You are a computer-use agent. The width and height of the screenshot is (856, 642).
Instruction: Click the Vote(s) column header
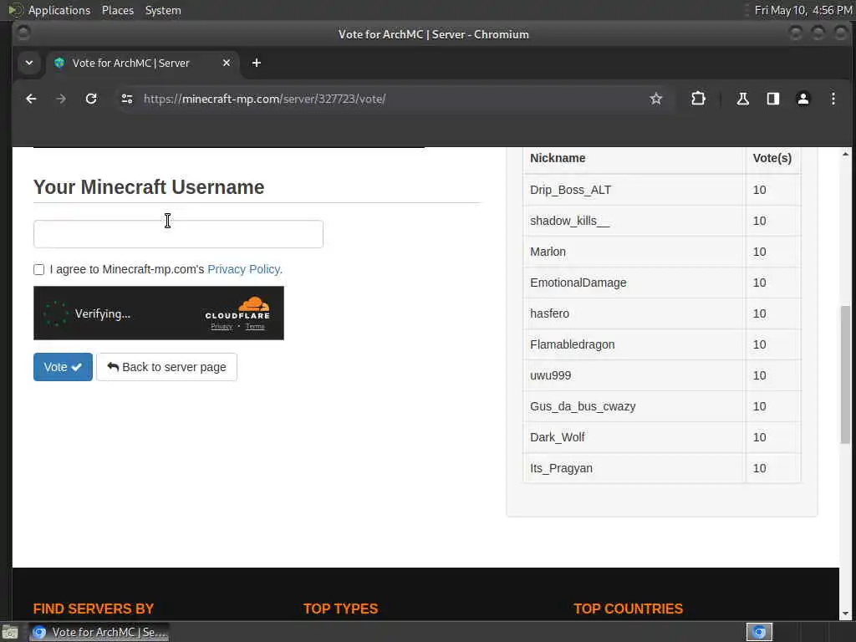pos(772,158)
